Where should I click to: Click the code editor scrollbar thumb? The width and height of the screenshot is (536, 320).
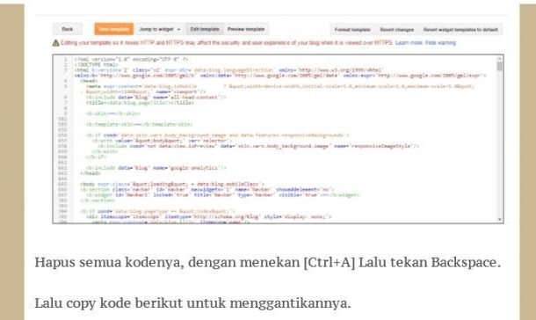[x=500, y=66]
